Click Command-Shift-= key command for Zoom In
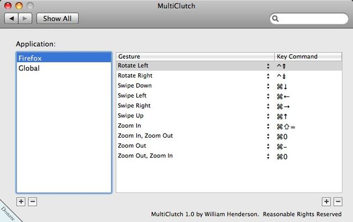Image resolution: width=353 pixels, height=222 pixels. click(x=286, y=127)
